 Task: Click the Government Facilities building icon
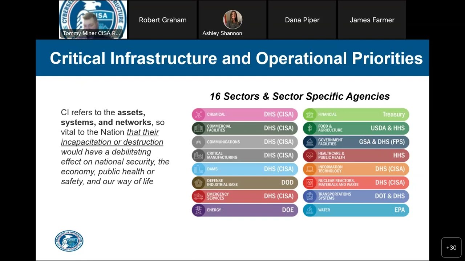(310, 142)
